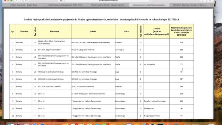The height and width of the screenshot is (125, 222).
Task: Select the edukacja.warszawa.pl tab
Action: tap(149, 5)
